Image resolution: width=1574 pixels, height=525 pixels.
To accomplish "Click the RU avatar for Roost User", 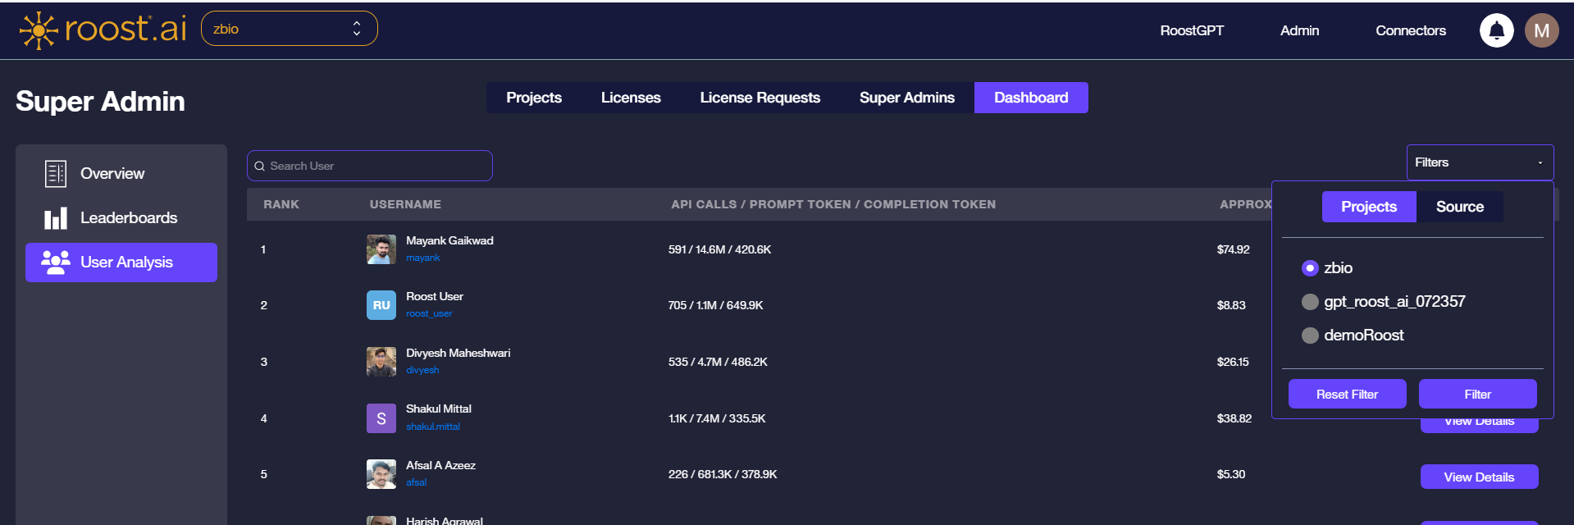I will (381, 305).
